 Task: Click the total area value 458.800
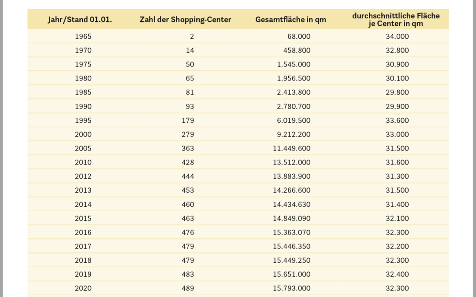point(297,51)
